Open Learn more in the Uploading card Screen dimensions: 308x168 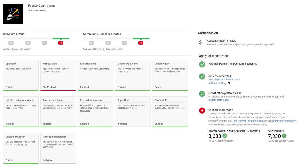[x=25, y=69]
